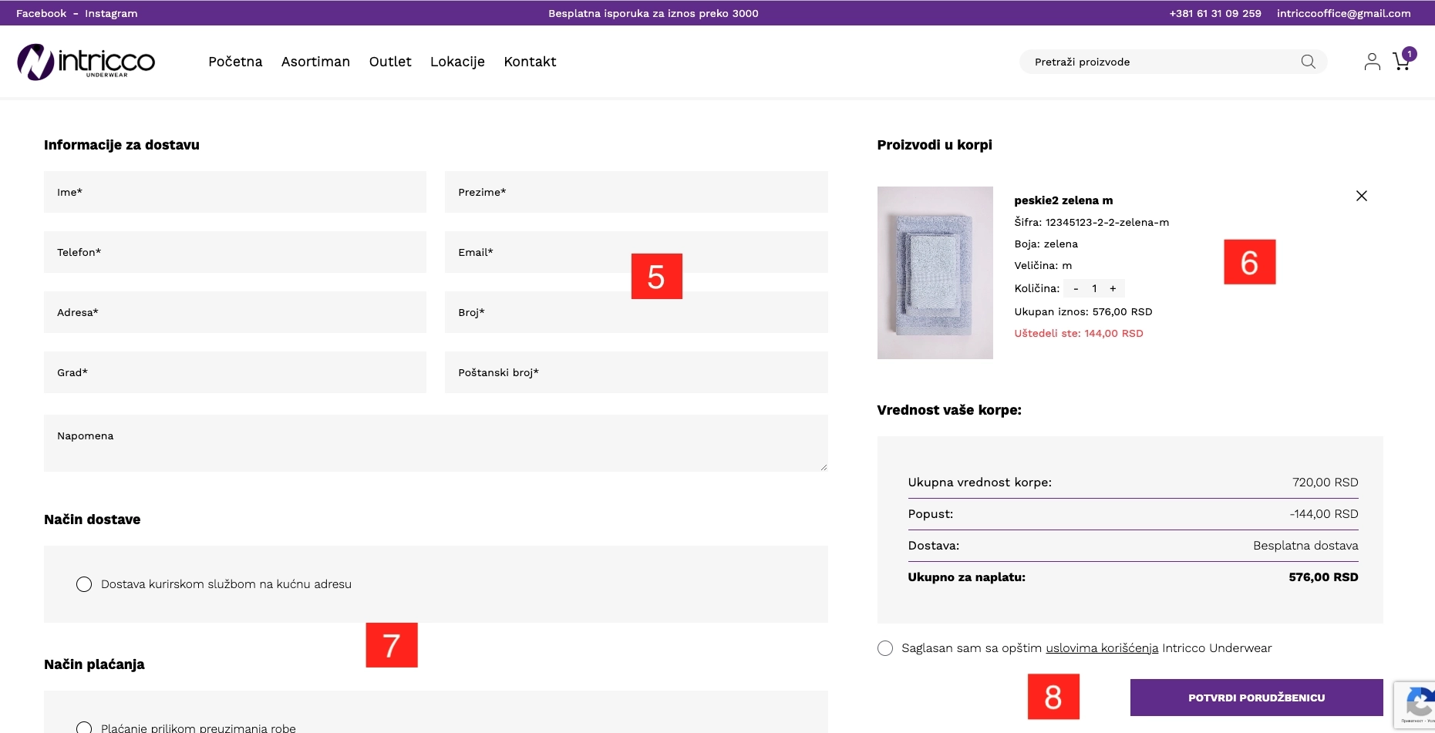Open the Lokacije page

[x=457, y=62]
